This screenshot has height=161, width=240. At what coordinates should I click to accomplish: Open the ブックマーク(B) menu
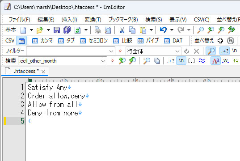tap(123, 20)
